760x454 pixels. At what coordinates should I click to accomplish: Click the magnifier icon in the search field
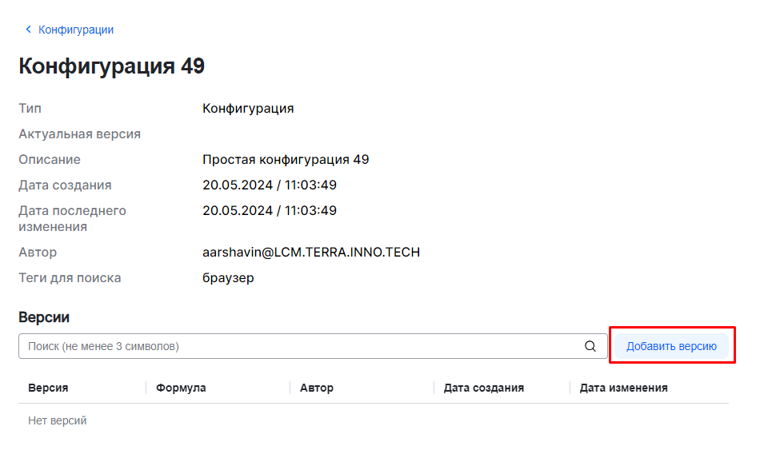click(x=590, y=346)
